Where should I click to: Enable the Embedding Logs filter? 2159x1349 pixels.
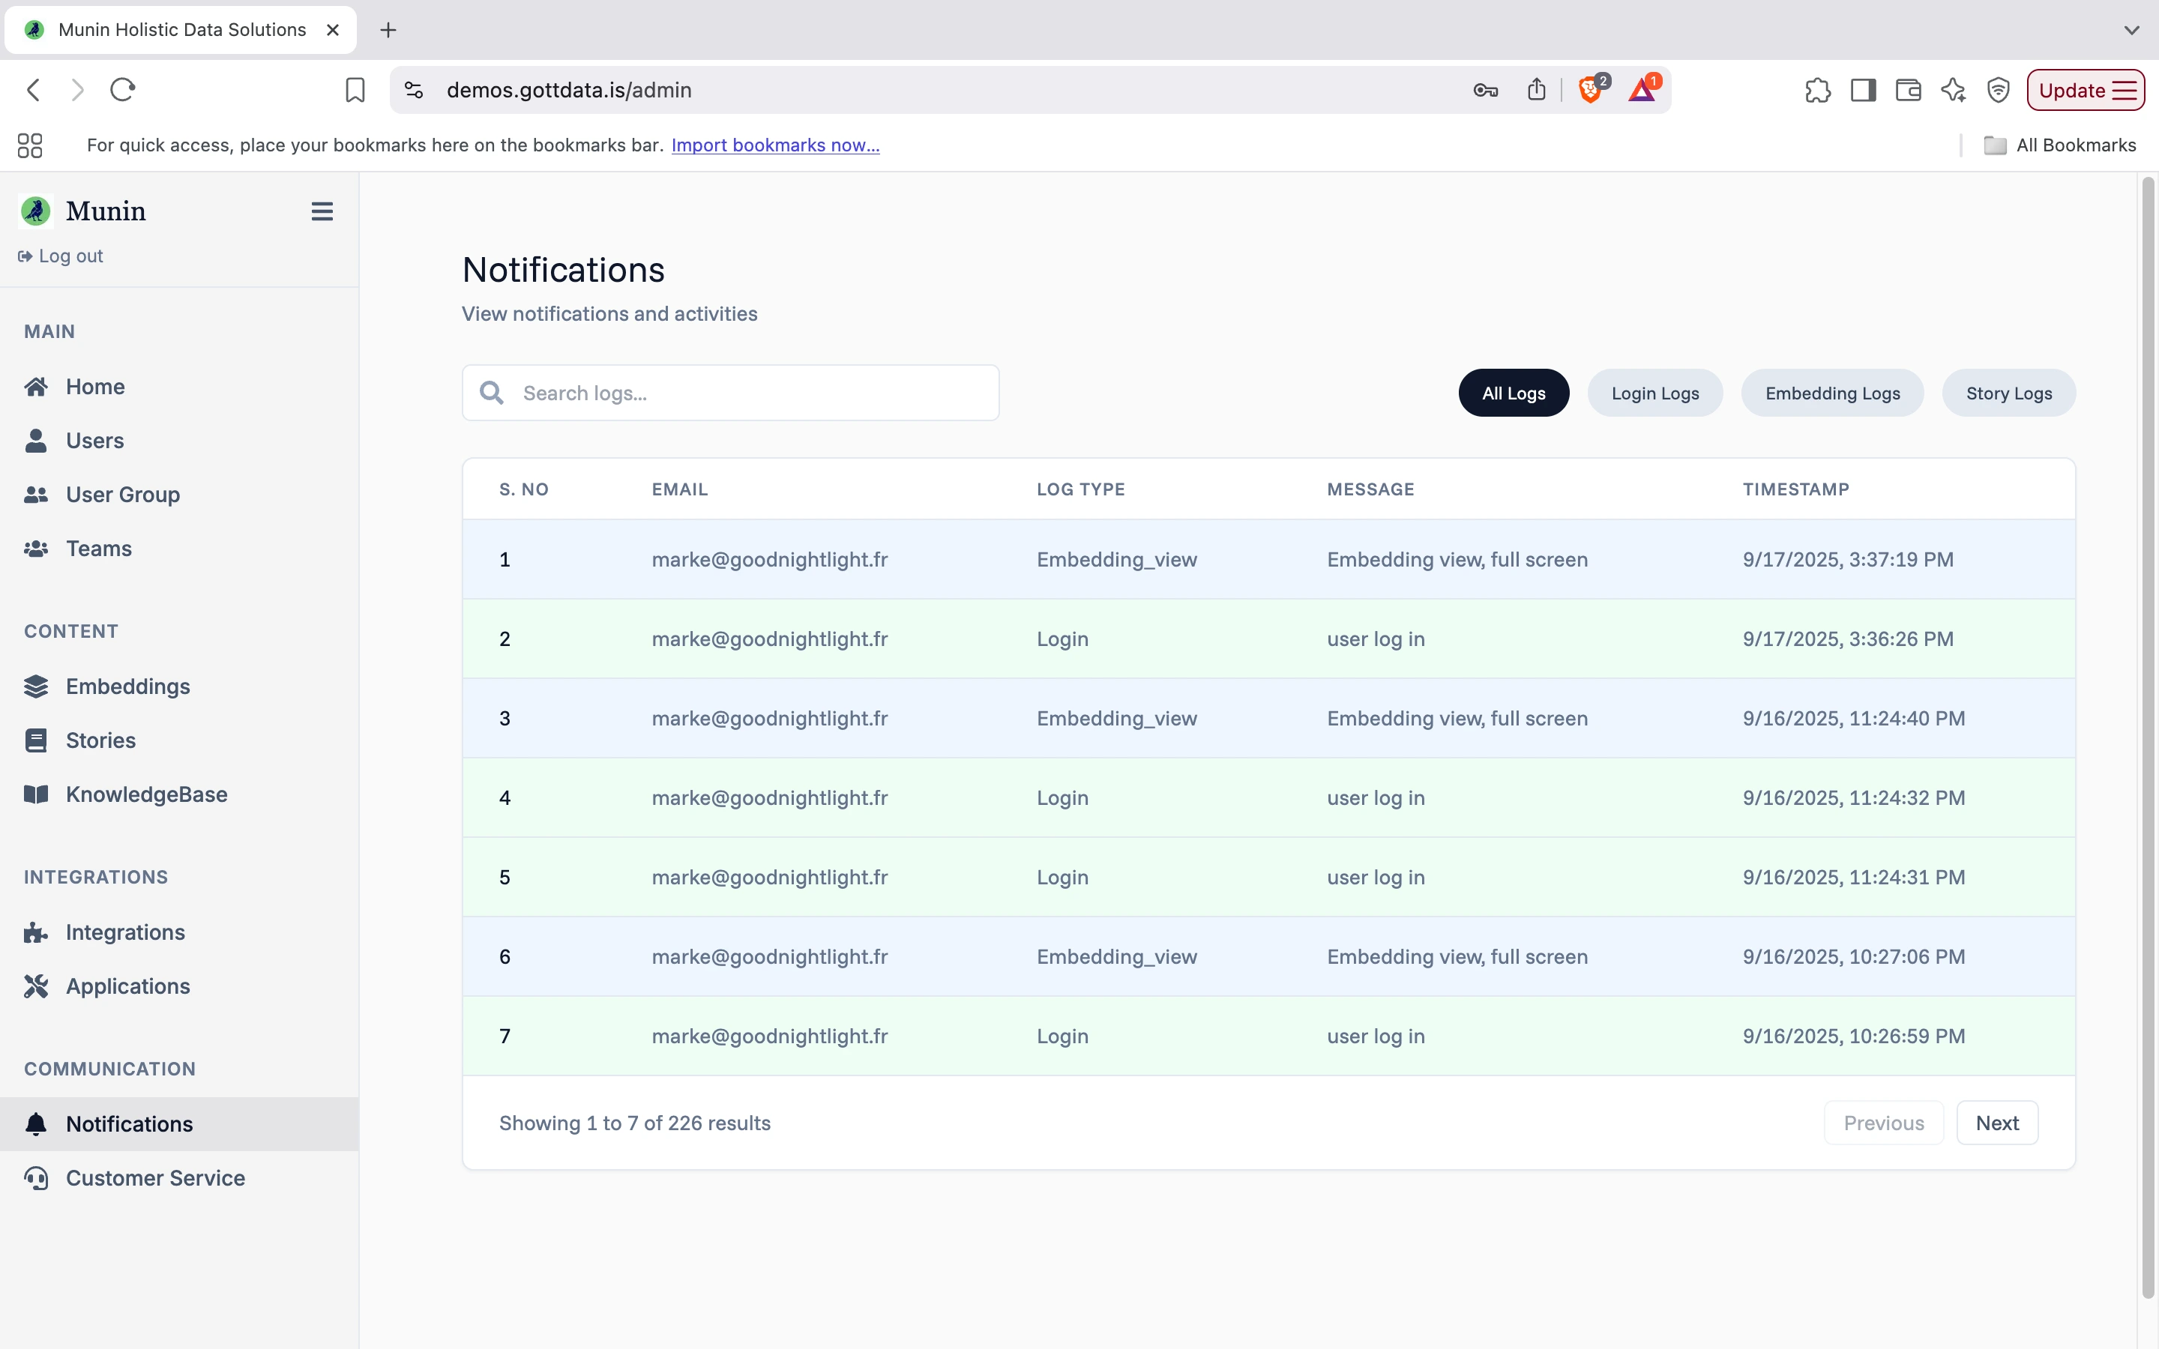coord(1831,393)
